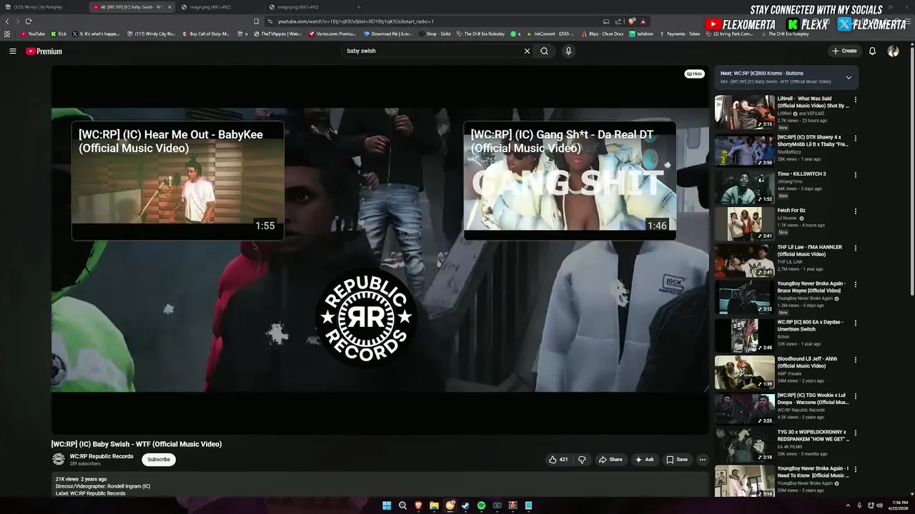Open 'TDG Wookie x Lul Doopa - Warzone' title

(x=813, y=398)
